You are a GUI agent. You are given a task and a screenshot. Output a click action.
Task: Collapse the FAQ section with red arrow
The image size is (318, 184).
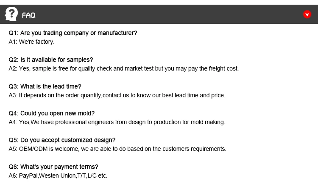pos(307,14)
